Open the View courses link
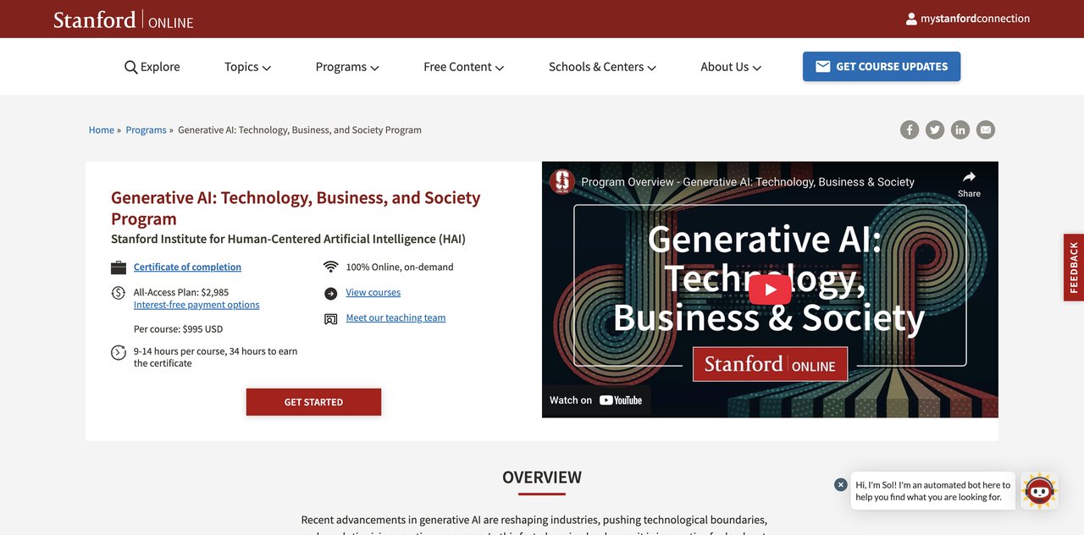 point(373,292)
